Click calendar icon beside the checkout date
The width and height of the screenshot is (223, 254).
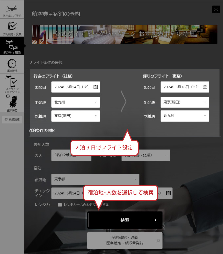click(168, 193)
